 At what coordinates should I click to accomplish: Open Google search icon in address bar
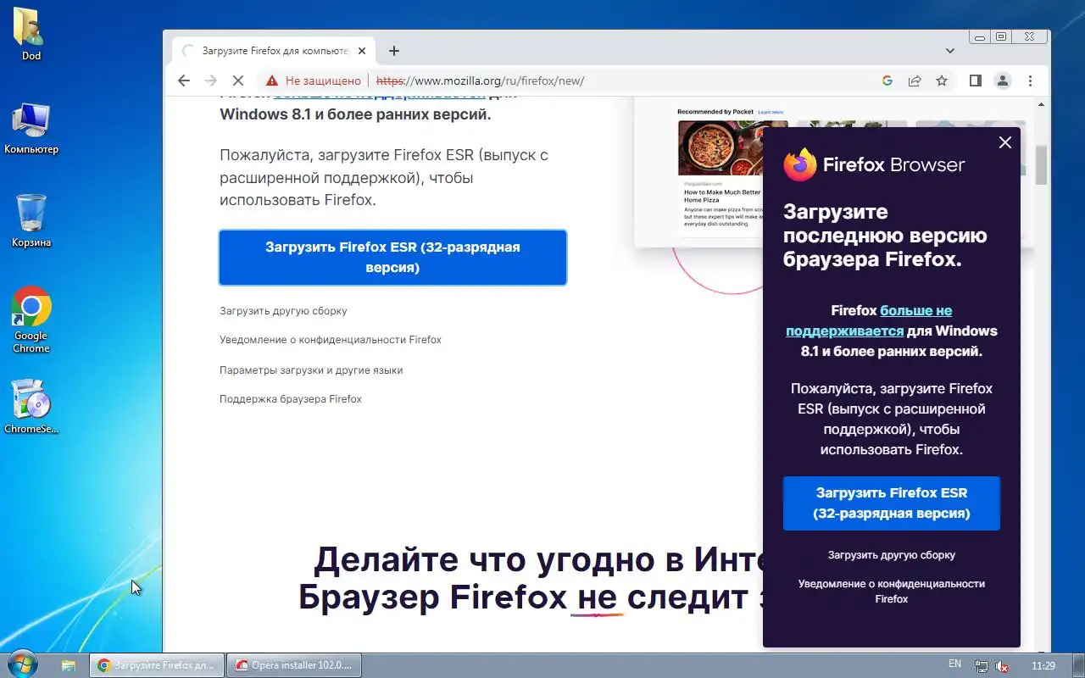(887, 81)
